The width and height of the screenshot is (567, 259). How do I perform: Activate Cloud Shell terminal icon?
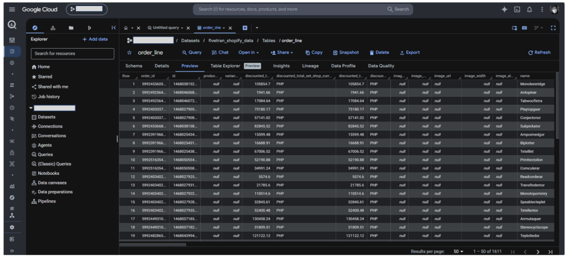[517, 10]
